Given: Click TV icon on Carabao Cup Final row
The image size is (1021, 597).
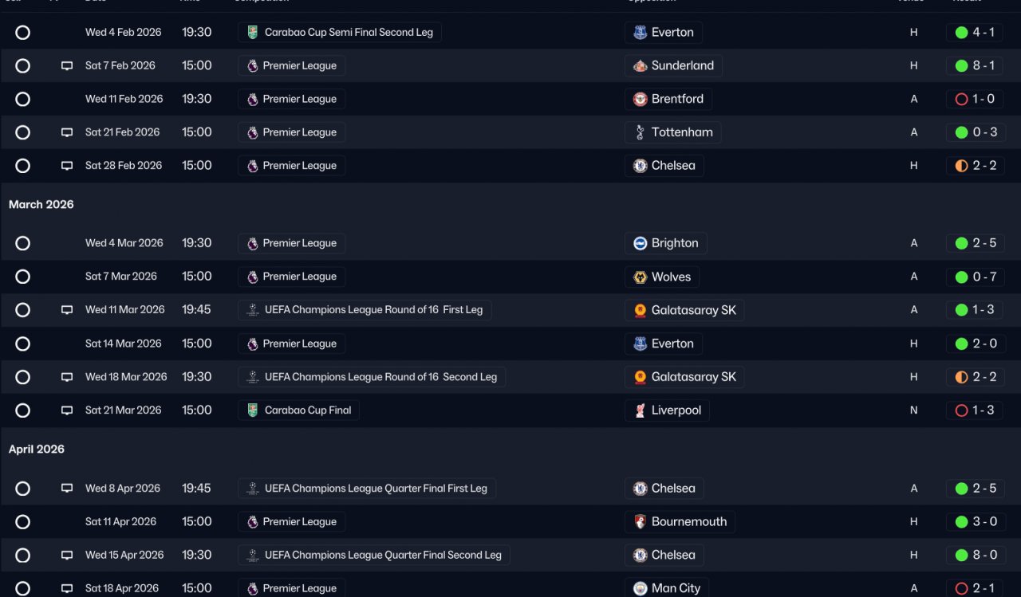Looking at the screenshot, I should [x=67, y=410].
